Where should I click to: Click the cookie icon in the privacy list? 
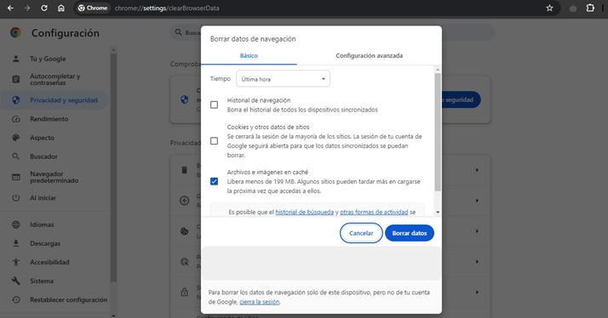[x=184, y=231]
